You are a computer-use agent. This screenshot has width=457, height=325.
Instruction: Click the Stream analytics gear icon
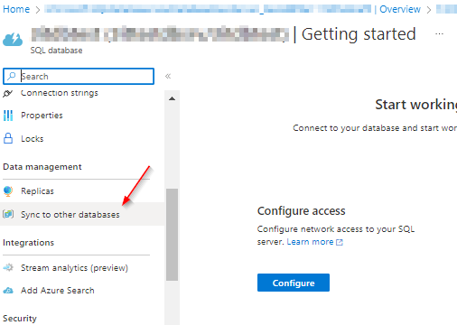[x=8, y=267]
